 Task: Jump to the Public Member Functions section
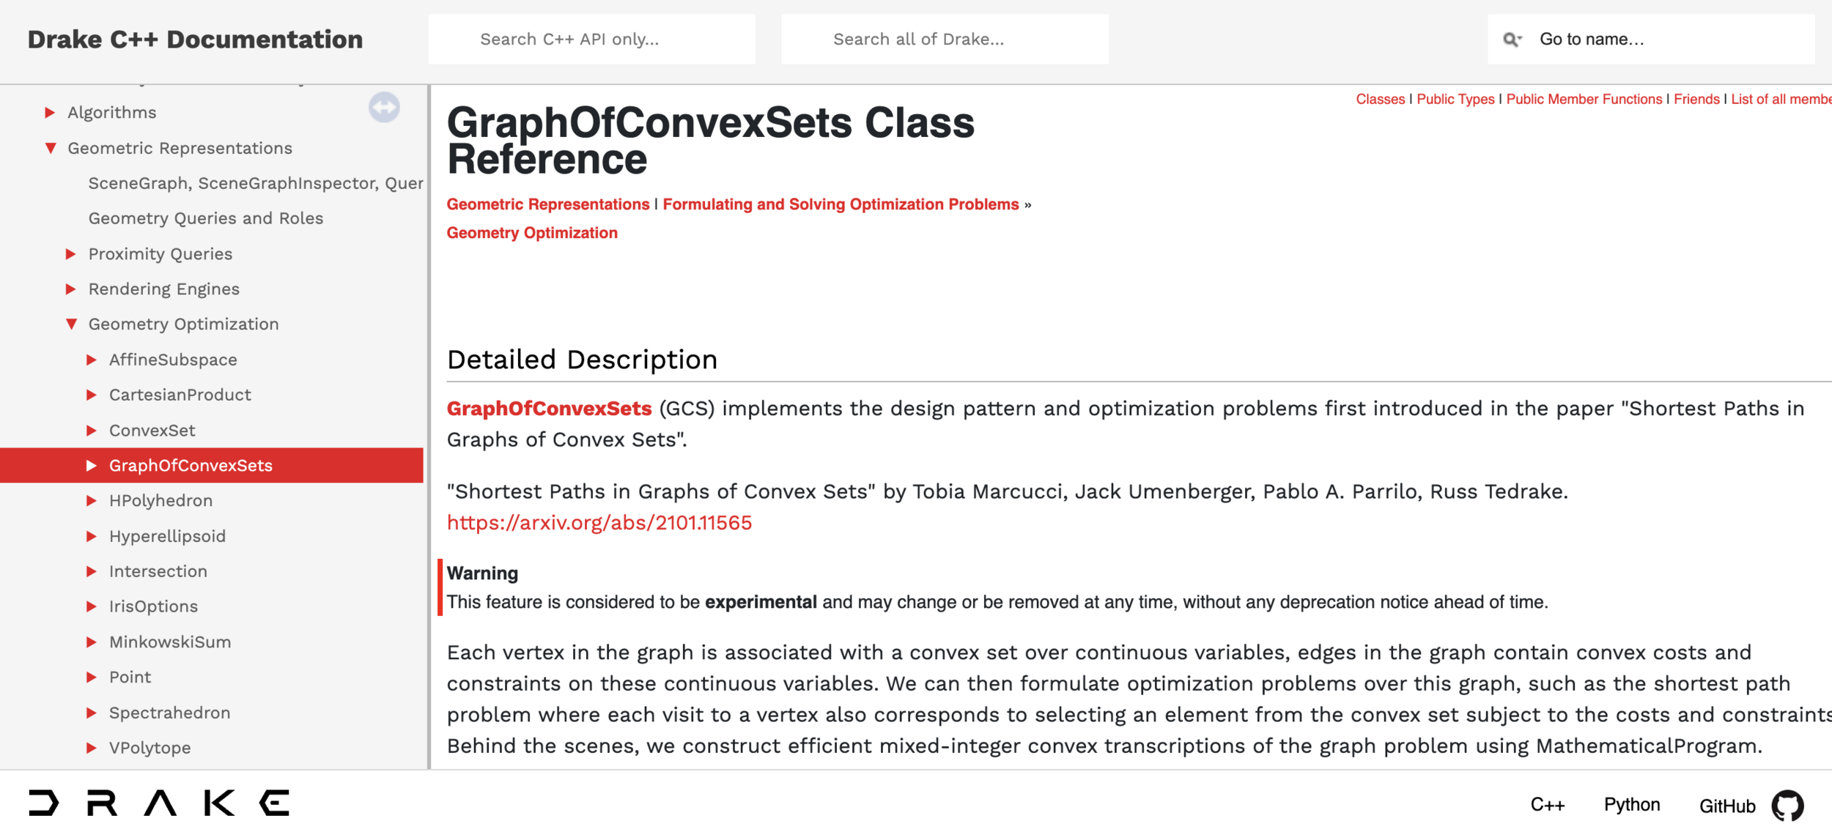[x=1584, y=100]
